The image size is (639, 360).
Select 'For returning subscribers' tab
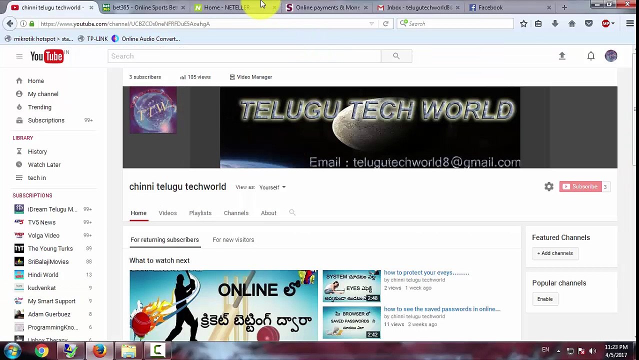[x=164, y=239]
